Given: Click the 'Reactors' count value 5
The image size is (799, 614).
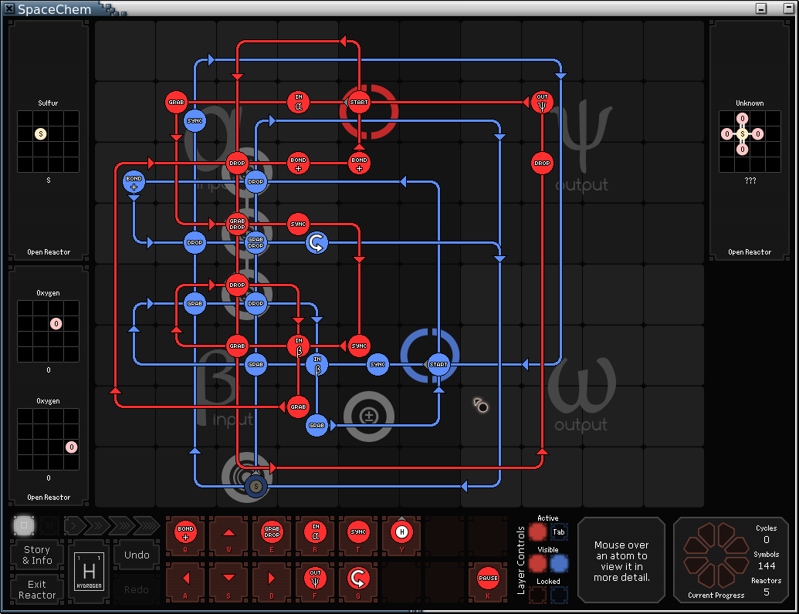Looking at the screenshot, I should click(767, 592).
